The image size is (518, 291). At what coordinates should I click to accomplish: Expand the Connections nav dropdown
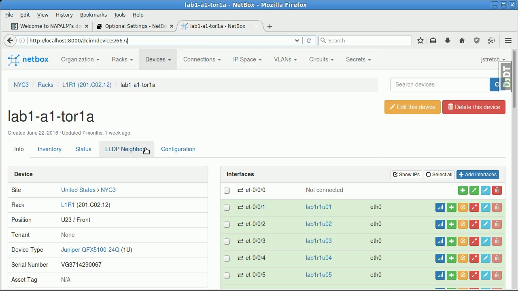pyautogui.click(x=202, y=59)
